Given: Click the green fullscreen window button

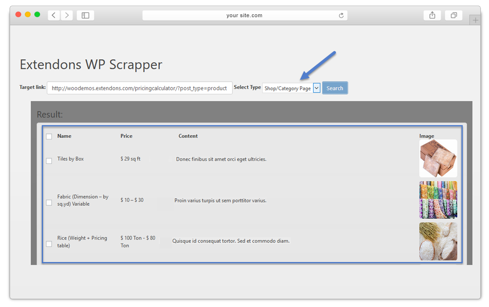Looking at the screenshot, I should (x=37, y=15).
